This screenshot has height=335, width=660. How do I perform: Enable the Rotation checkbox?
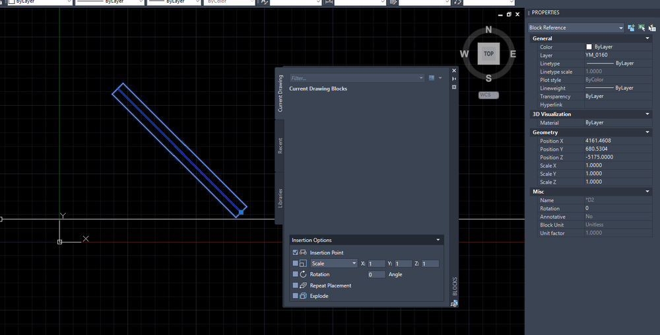[x=296, y=274]
